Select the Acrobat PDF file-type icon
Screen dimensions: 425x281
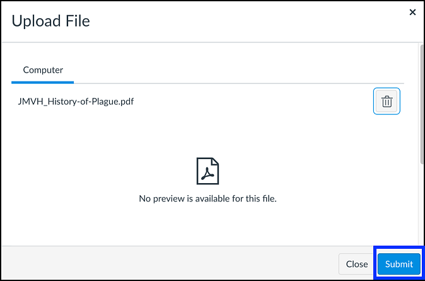coord(207,171)
